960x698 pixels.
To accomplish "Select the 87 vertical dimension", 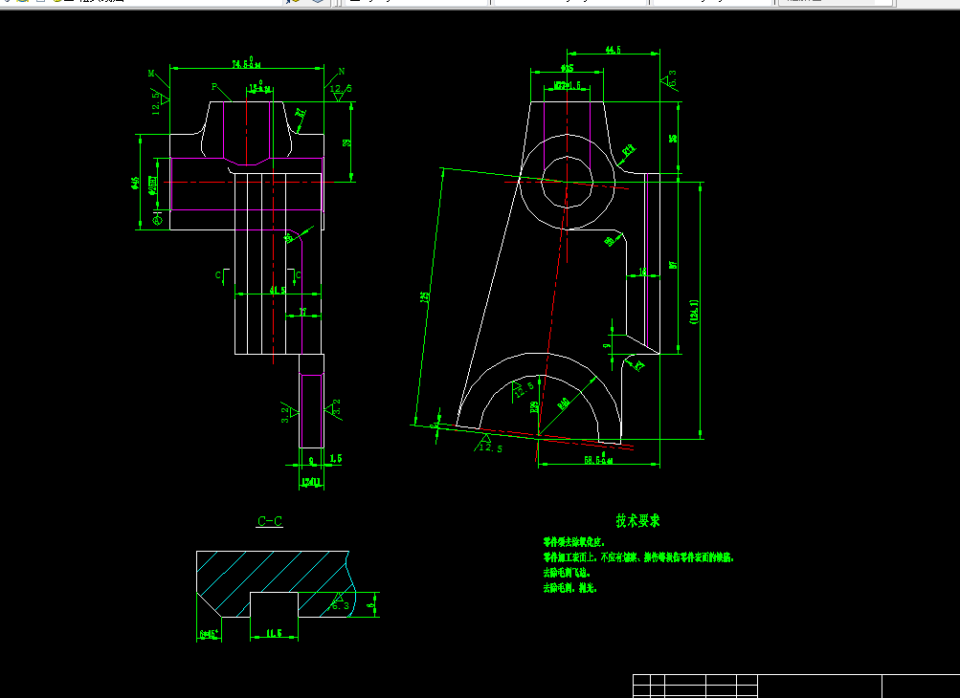I will click(x=673, y=265).
